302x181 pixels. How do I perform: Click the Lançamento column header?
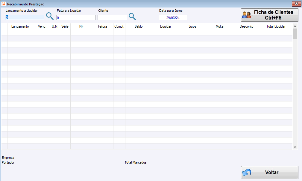(x=20, y=26)
